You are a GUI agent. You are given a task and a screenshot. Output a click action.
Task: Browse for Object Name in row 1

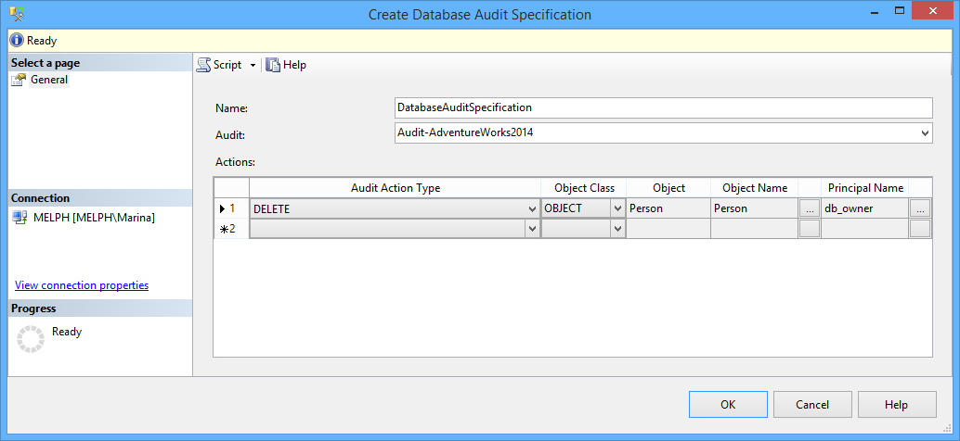click(810, 208)
